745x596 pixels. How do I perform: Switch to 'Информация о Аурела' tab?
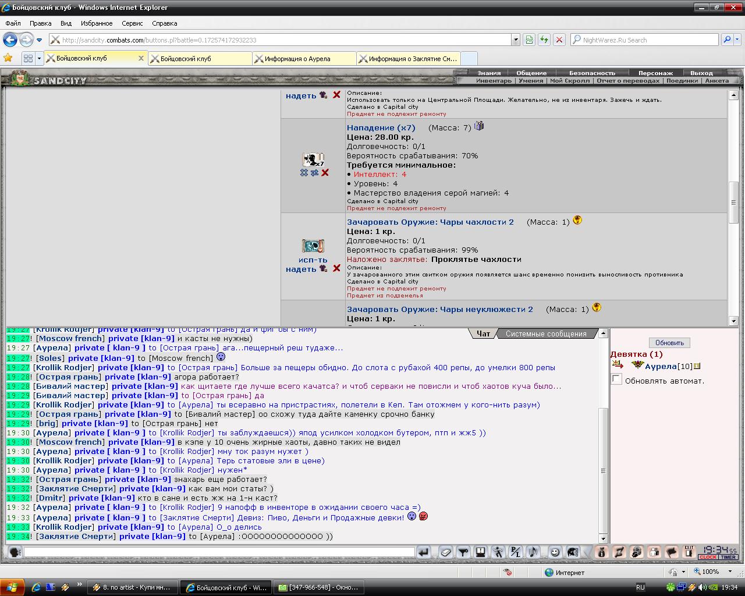tap(304, 59)
